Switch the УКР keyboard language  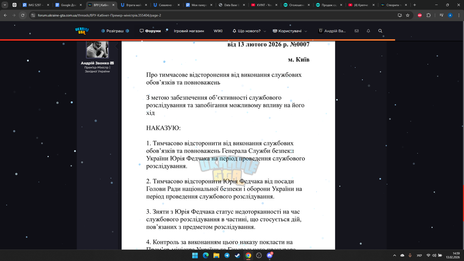pyautogui.click(x=419, y=256)
